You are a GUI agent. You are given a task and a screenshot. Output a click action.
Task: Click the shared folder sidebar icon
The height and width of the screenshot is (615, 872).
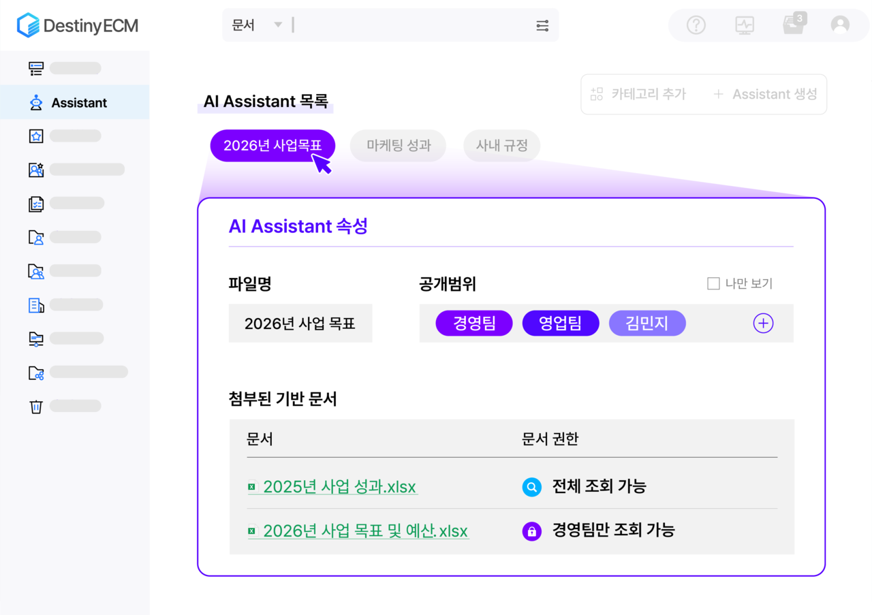click(36, 373)
